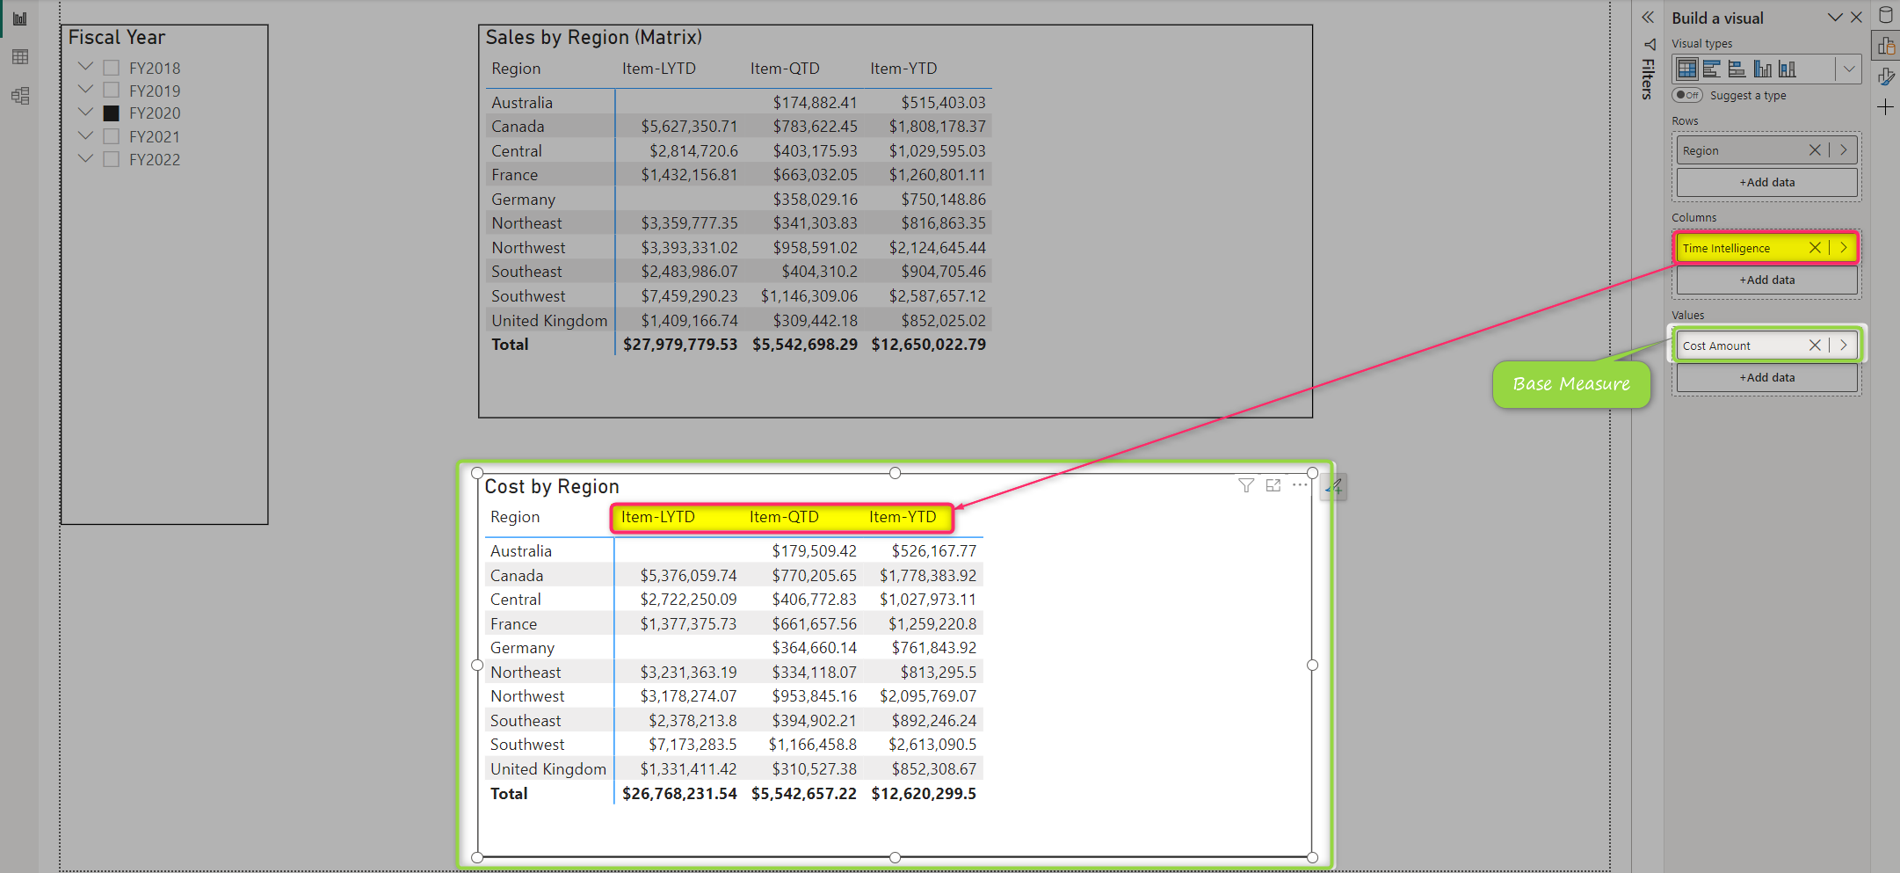Check the FY2018 slicer checkbox
Image resolution: width=1900 pixels, height=873 pixels.
click(x=112, y=68)
